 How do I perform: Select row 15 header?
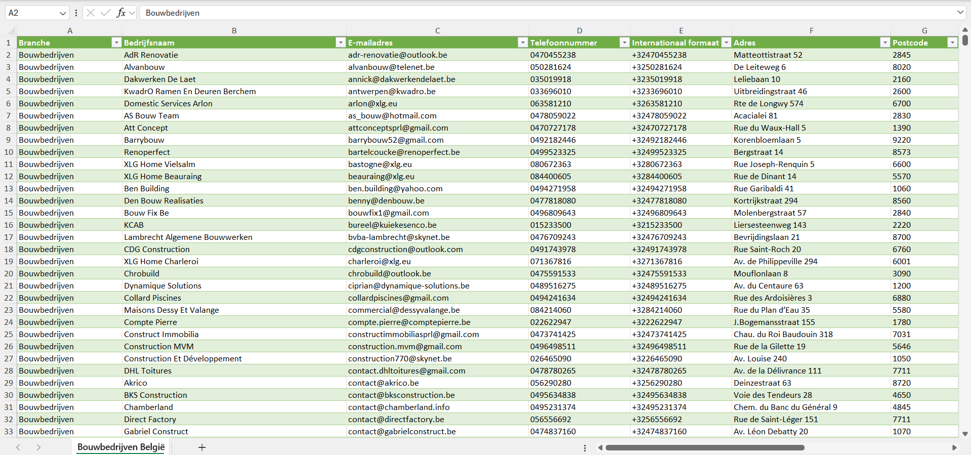click(9, 213)
